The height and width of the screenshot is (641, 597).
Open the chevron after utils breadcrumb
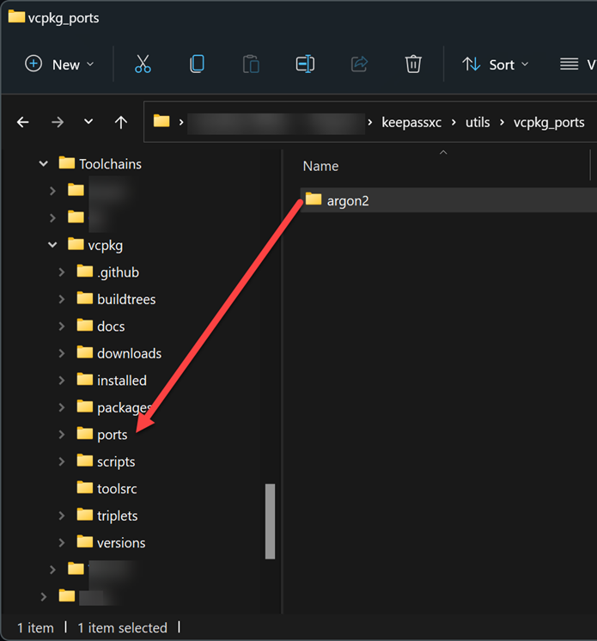502,122
